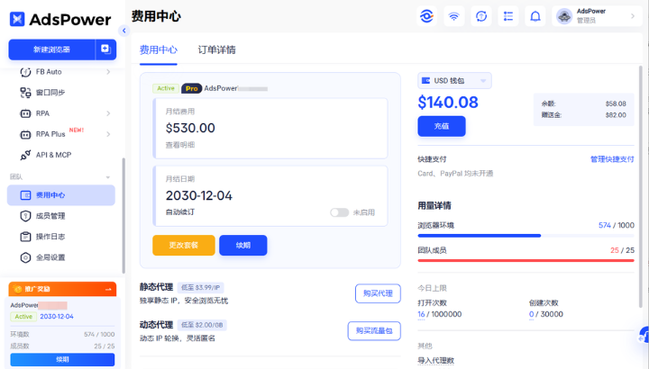649x369 pixels.
Task: Click the 续期 button in sidebar card
Action: 62,359
